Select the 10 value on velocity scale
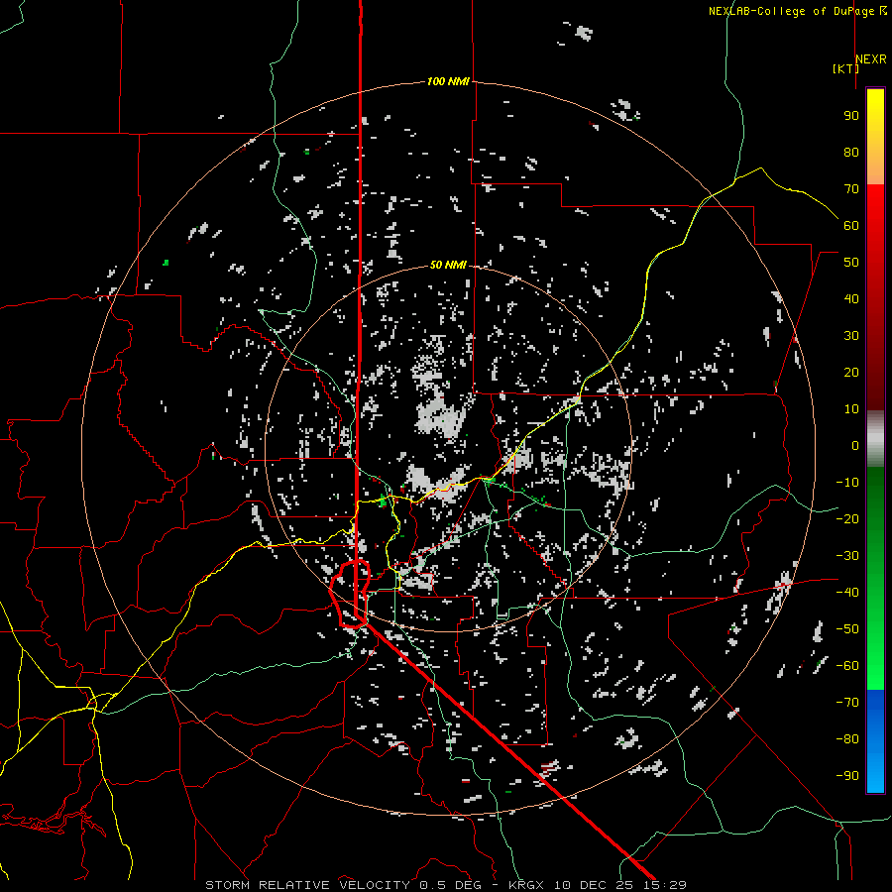The height and width of the screenshot is (892, 892). (851, 409)
